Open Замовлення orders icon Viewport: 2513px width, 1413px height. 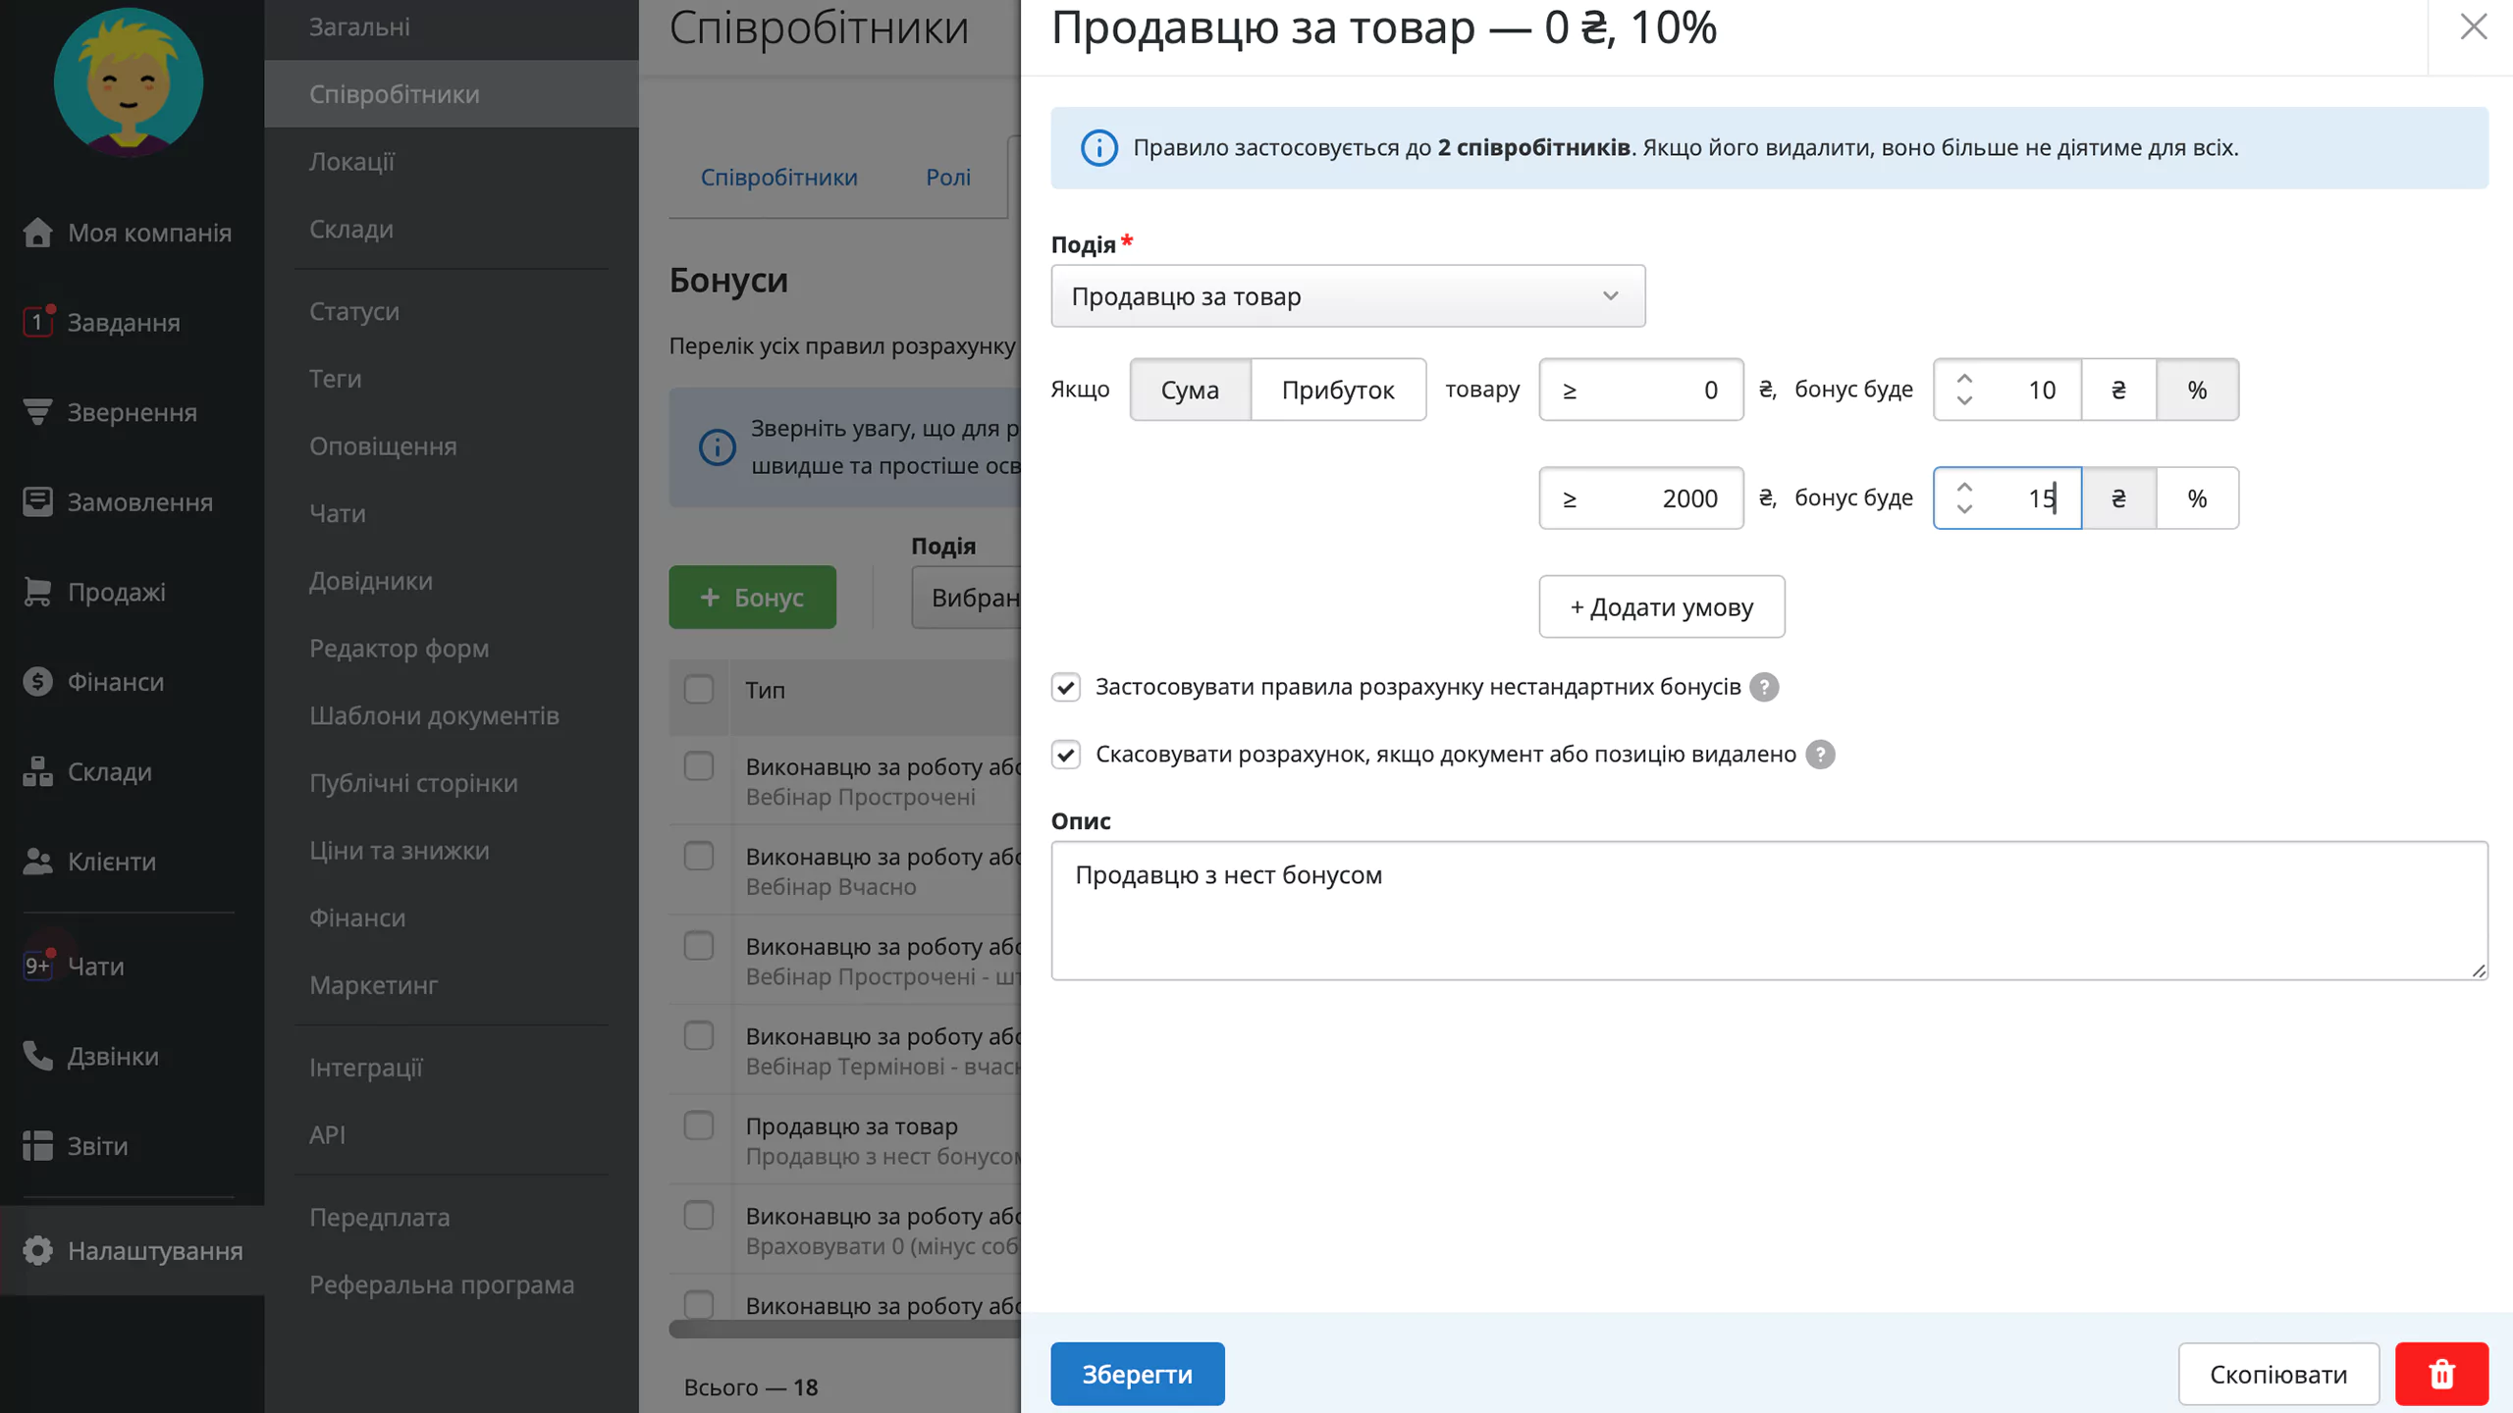pos(37,501)
